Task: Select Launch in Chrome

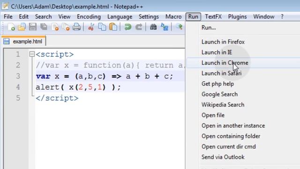Action: pos(243,63)
